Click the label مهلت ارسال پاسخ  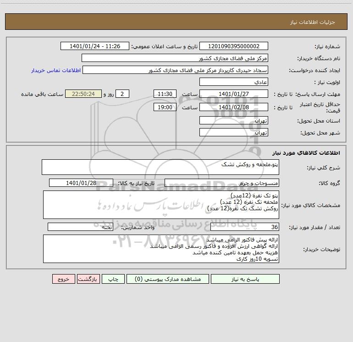[x=318, y=94]
